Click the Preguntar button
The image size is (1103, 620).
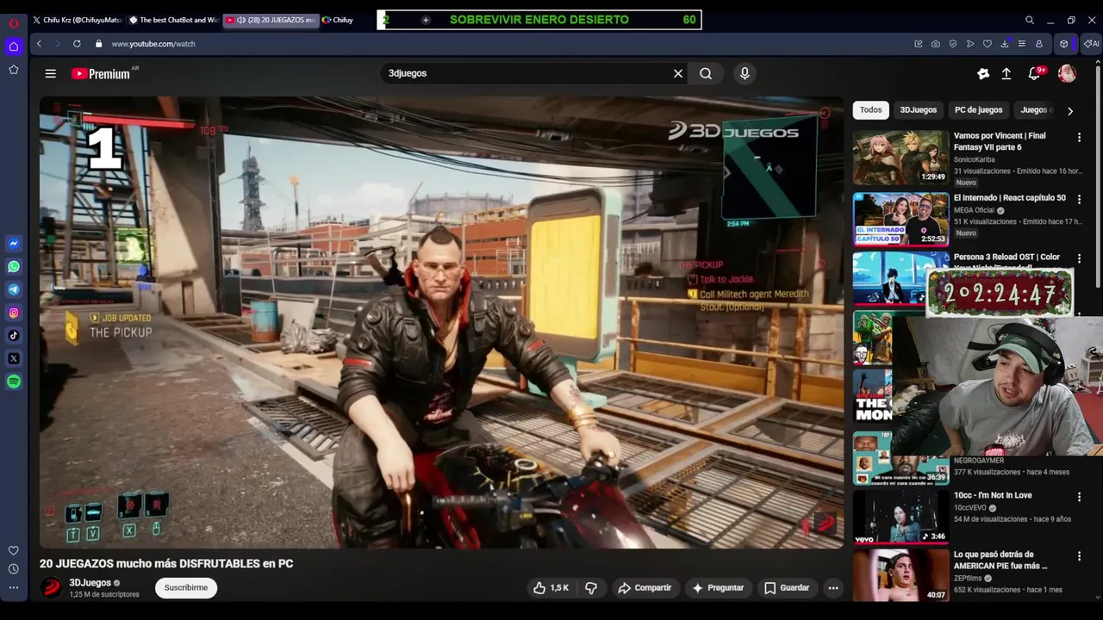[x=718, y=588]
